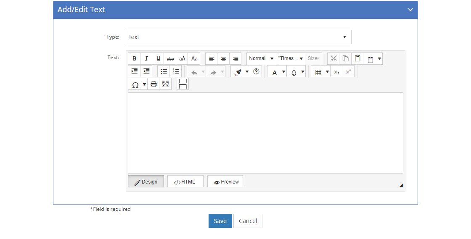Click the Print icon

click(x=153, y=84)
